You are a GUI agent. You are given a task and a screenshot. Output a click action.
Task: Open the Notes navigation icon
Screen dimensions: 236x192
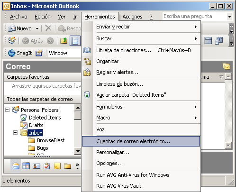57,166
